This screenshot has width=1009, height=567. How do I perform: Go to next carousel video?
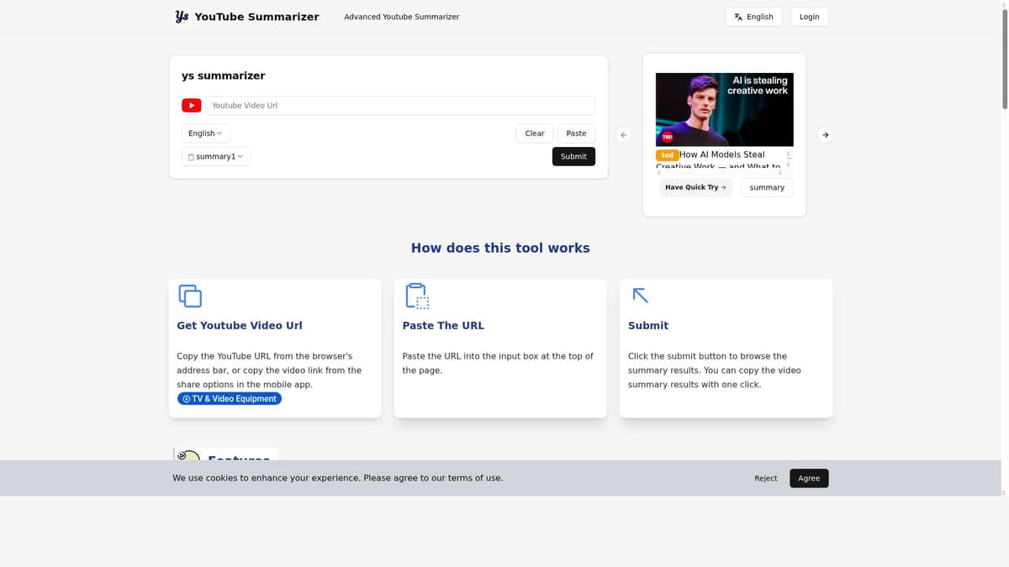click(826, 134)
